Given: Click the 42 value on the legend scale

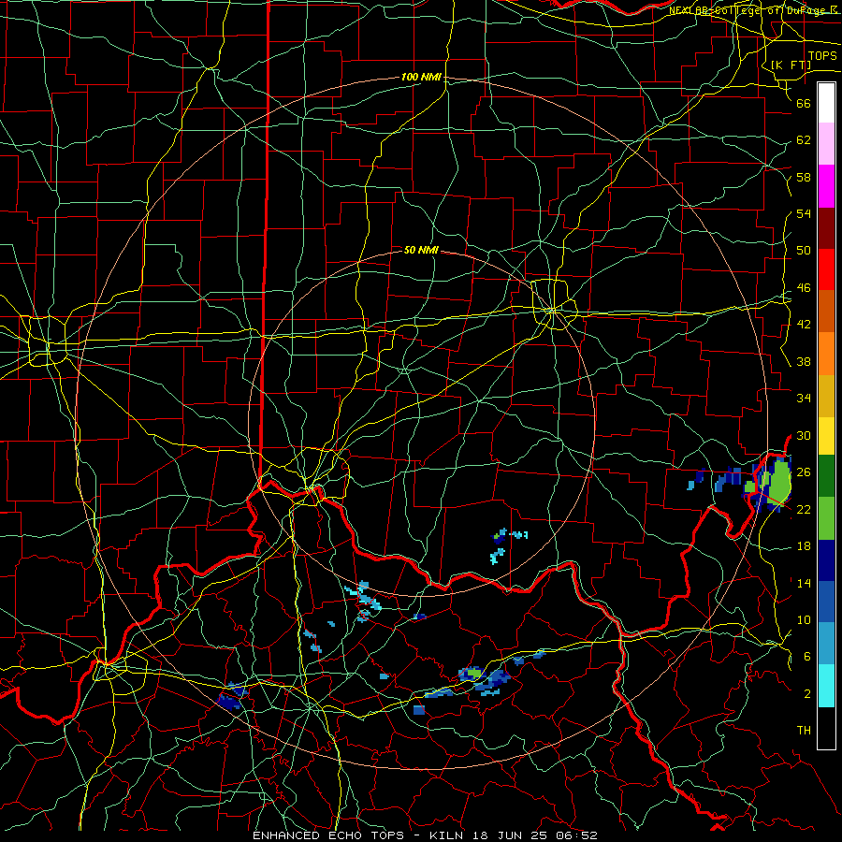Looking at the screenshot, I should pyautogui.click(x=804, y=325).
